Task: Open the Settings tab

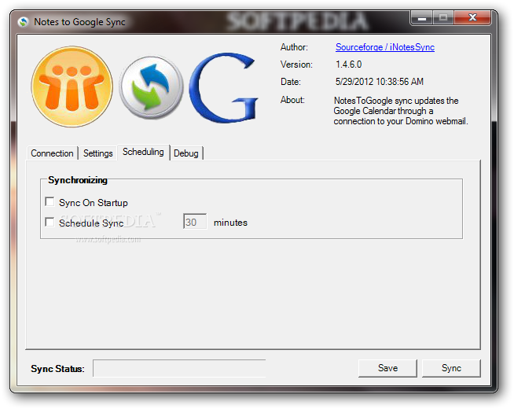Action: pyautogui.click(x=97, y=153)
